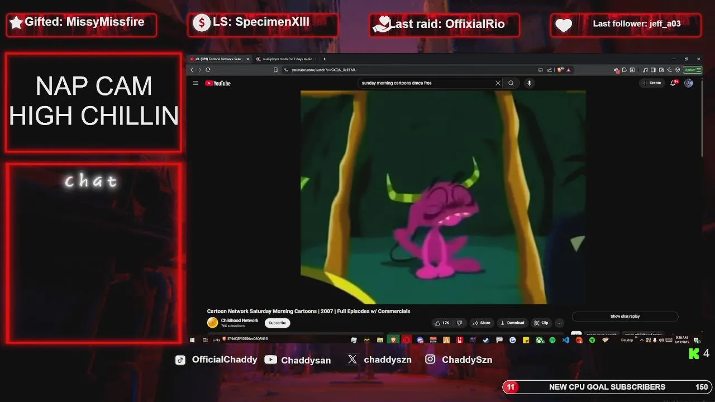Click the 17K like count
This screenshot has height=402, width=715.
coord(446,323)
